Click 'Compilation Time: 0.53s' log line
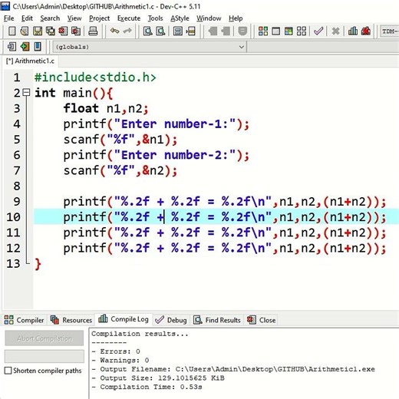This screenshot has width=399, height=399. click(147, 387)
